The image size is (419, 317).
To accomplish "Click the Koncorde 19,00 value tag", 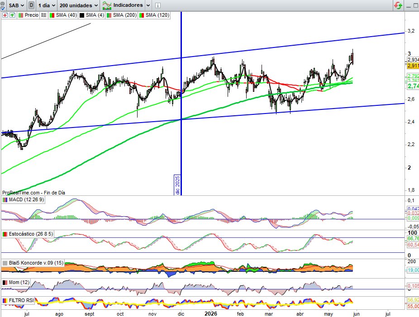I will (413, 270).
